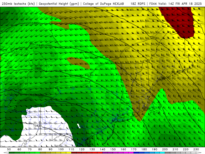Image resolution: width=205 pixels, height=154 pixels.
Task: Click the cyan swatch left of 200
Action: [162, 153]
